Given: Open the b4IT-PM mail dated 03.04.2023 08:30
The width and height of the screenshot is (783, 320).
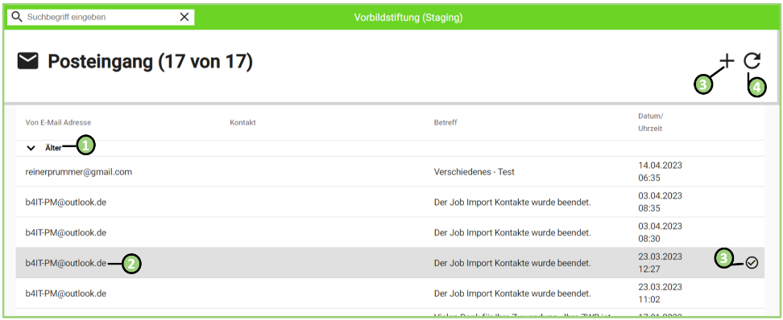Looking at the screenshot, I should [x=390, y=232].
